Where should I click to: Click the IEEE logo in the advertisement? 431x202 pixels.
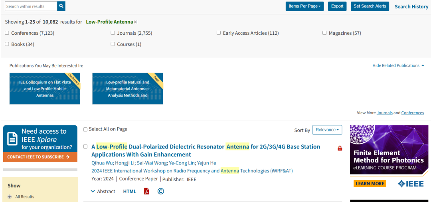click(x=411, y=184)
